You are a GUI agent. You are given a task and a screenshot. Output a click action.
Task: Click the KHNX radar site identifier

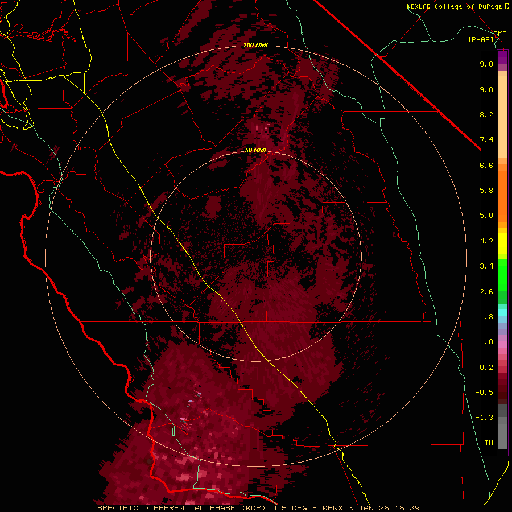[x=332, y=508]
